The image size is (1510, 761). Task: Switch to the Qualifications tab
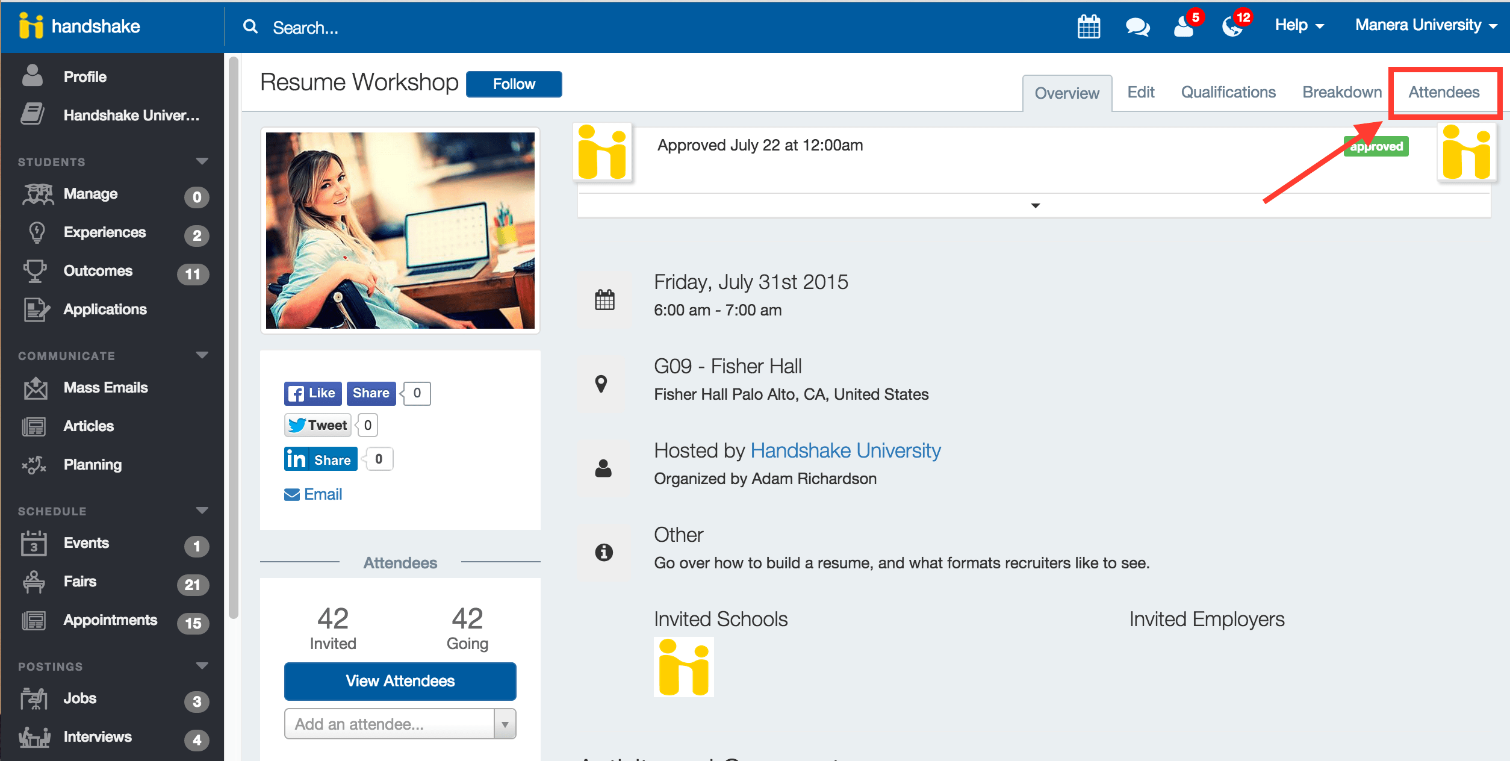[x=1228, y=92]
